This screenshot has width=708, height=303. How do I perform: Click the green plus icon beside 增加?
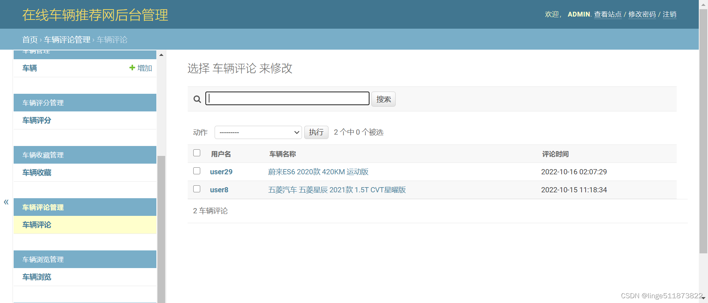tap(132, 68)
